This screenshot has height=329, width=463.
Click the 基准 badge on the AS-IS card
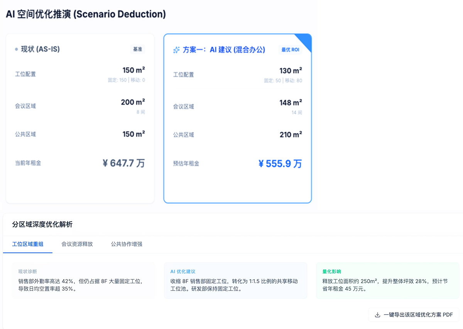137,49
